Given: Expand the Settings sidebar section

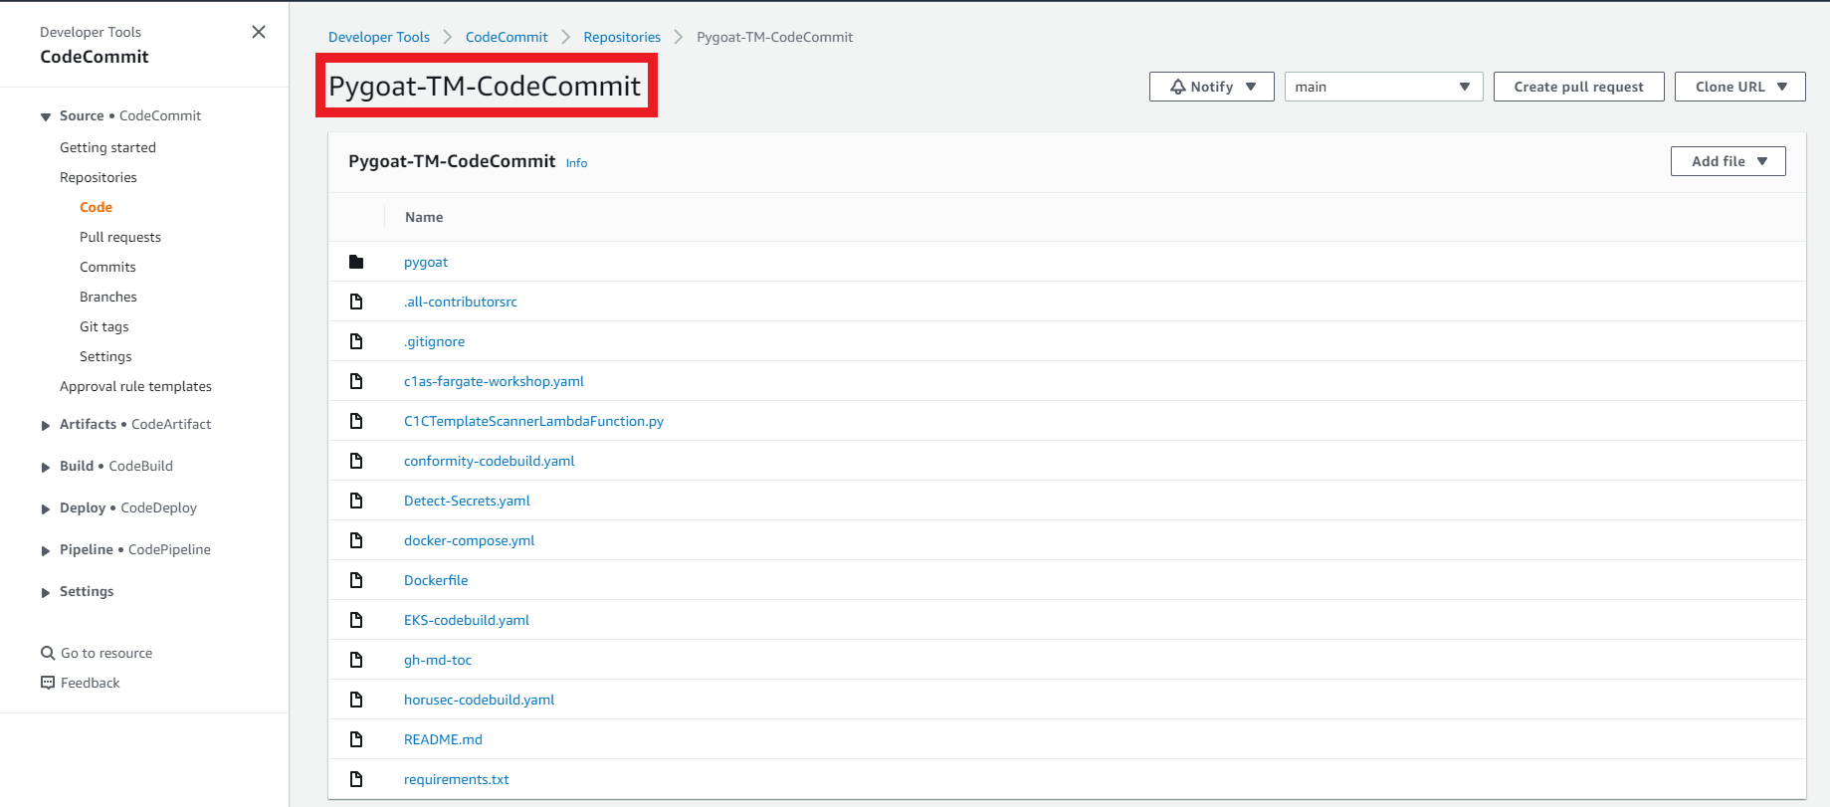Looking at the screenshot, I should tap(46, 592).
